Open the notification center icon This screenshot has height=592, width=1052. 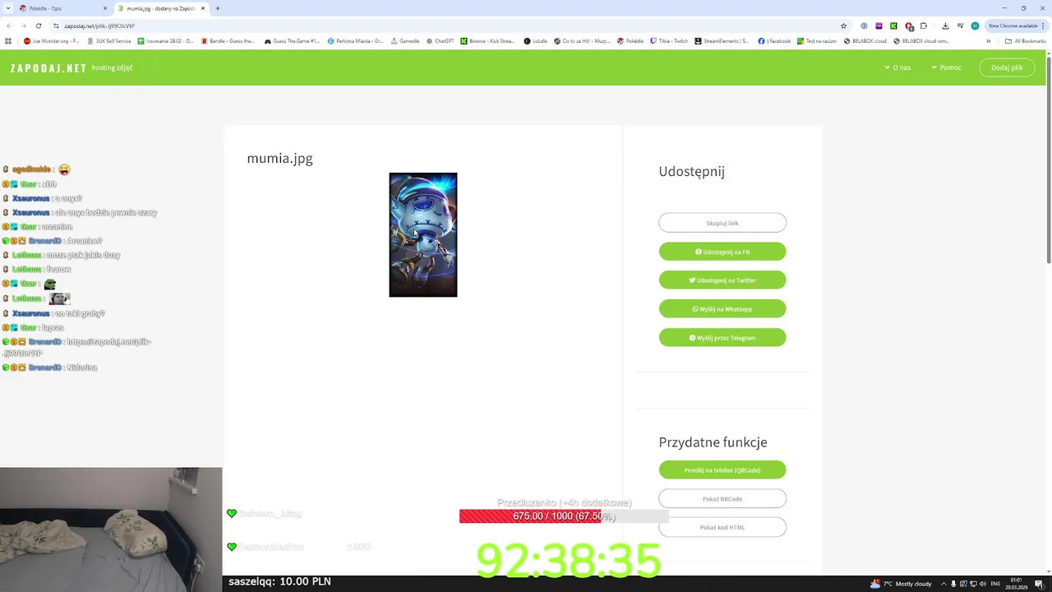(x=1039, y=584)
